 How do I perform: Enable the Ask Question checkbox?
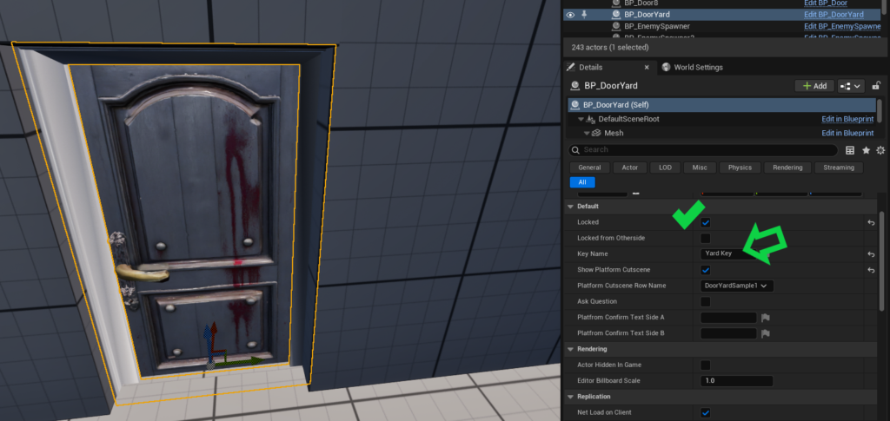pos(706,301)
